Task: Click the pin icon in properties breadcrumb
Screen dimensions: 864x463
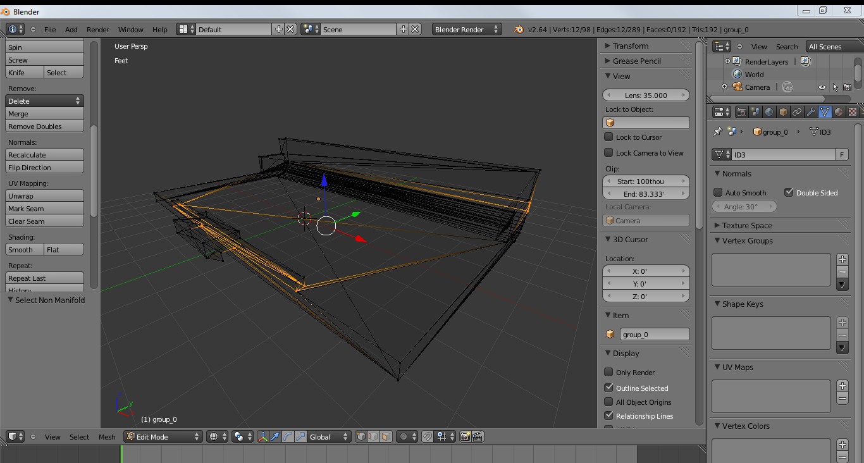Action: pos(717,132)
